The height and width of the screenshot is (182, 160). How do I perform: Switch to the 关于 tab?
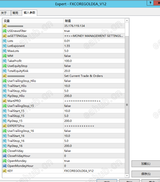[5, 13]
